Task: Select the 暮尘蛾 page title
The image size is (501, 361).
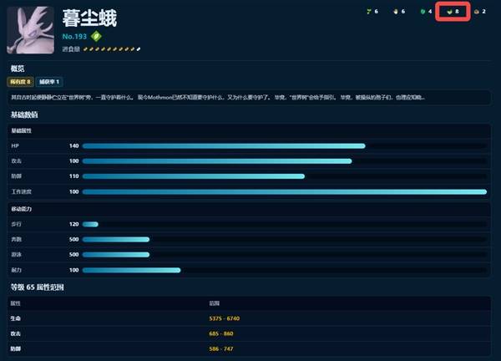Action: click(x=90, y=18)
